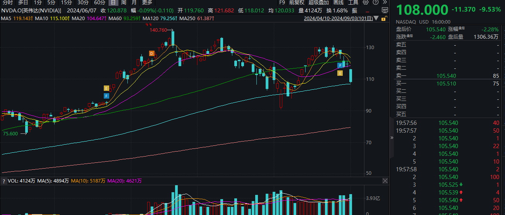
Task: Click the orange D marker on chart
Action: [152, 53]
